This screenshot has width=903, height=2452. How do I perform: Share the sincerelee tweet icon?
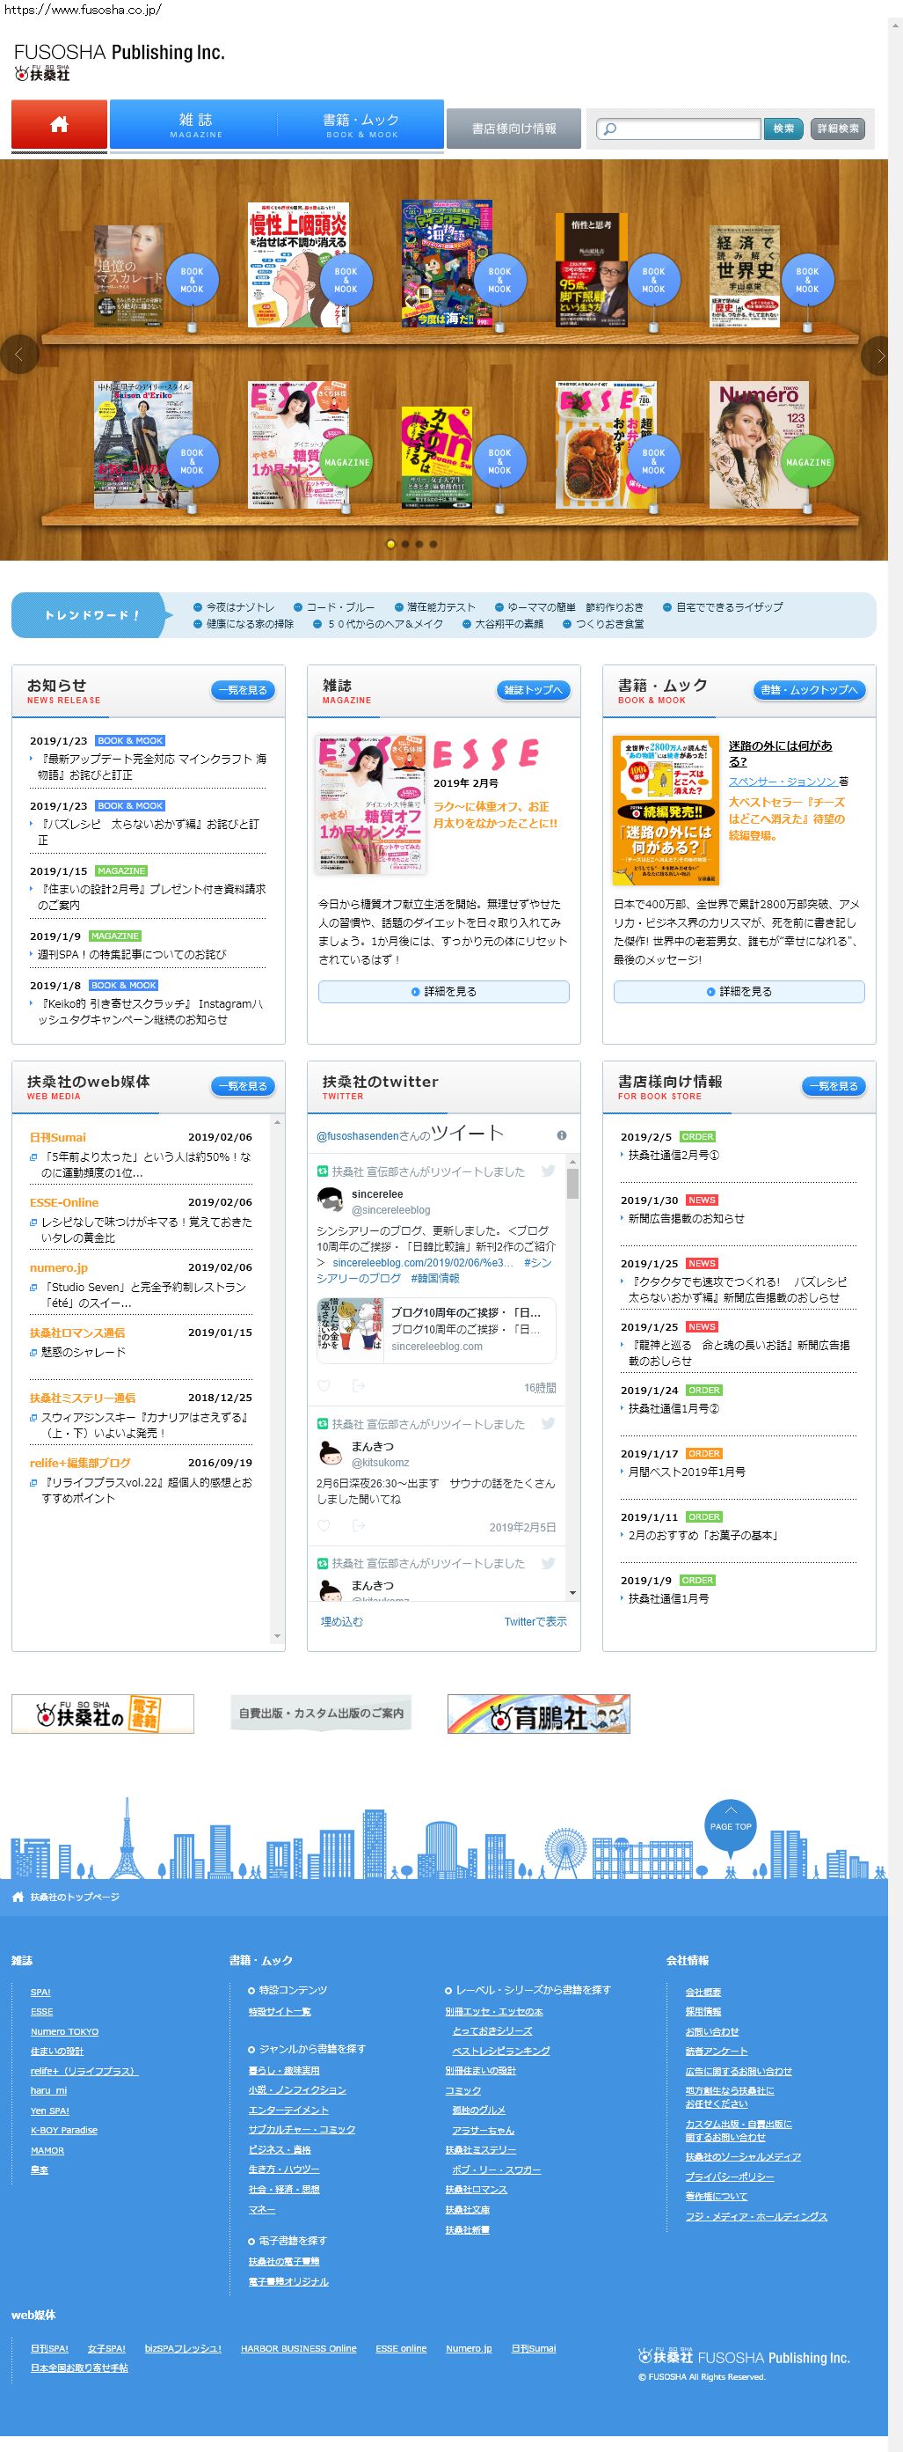[359, 1386]
